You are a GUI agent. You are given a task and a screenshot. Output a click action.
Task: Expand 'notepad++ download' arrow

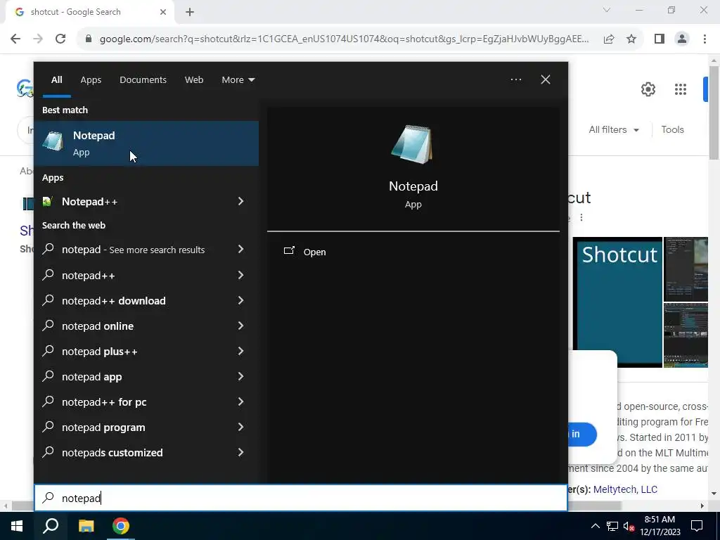pos(240,301)
